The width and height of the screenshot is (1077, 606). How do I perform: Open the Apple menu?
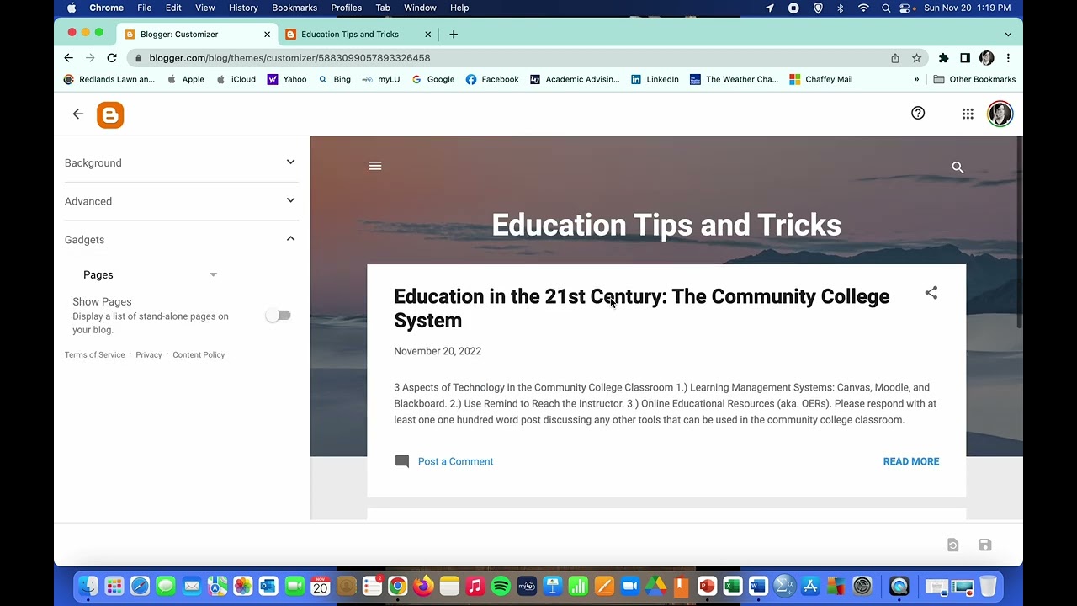pyautogui.click(x=72, y=8)
